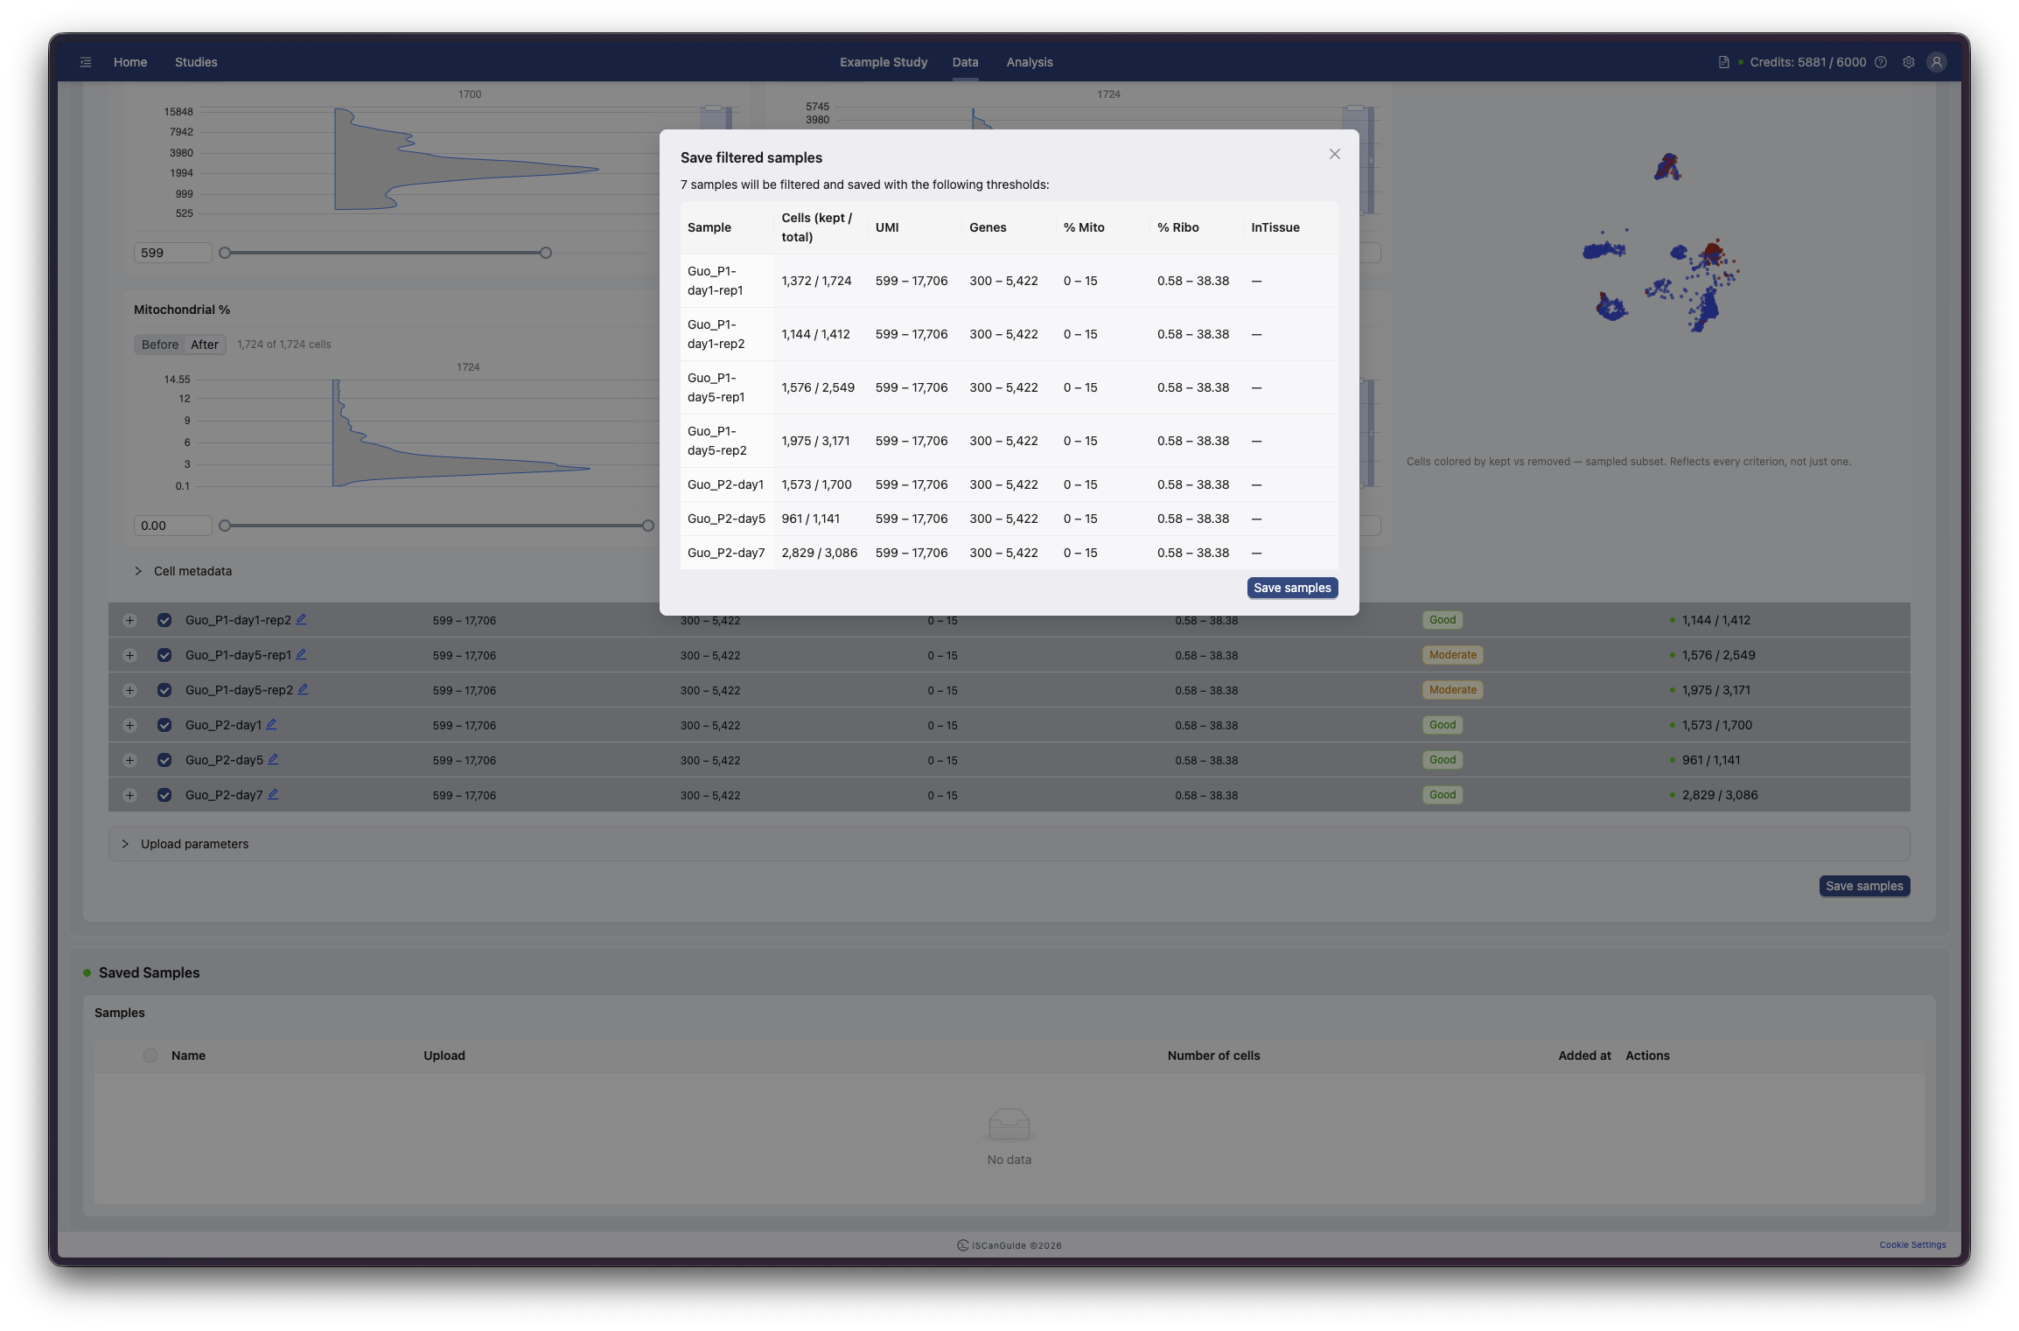Viewport: 2019px width, 1331px height.
Task: Click right handle of the UMI range slider
Action: [x=546, y=253]
